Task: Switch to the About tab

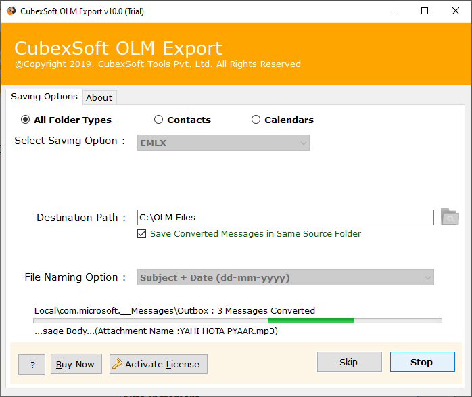Action: tap(99, 97)
